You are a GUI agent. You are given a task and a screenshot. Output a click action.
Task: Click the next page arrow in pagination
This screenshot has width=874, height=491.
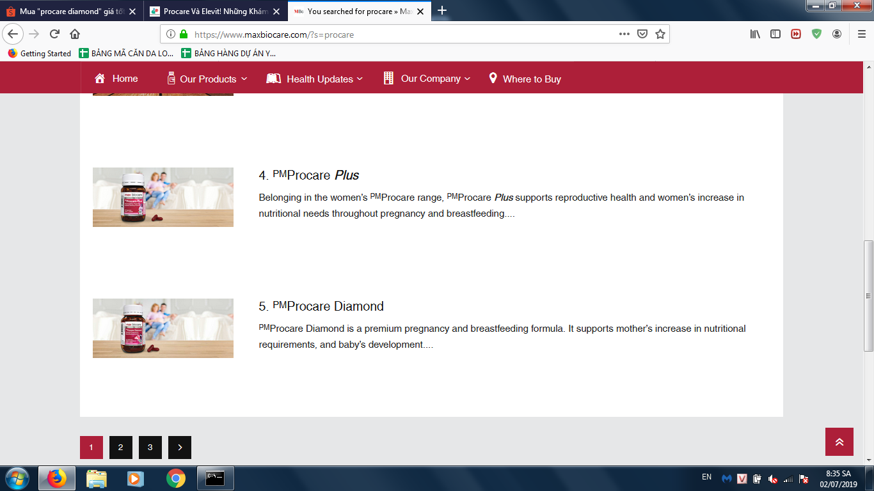(x=180, y=448)
